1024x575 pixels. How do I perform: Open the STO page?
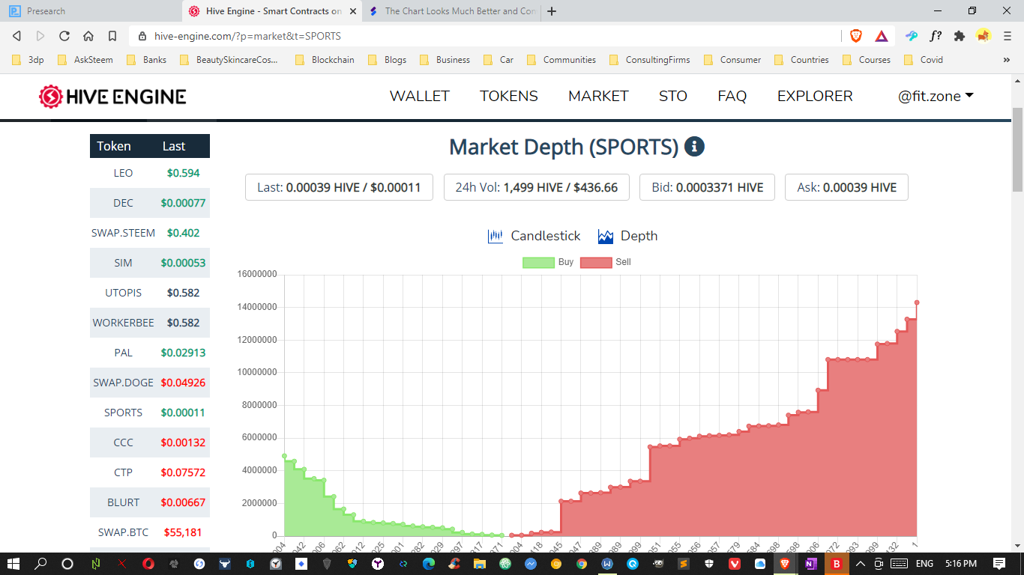pos(673,96)
